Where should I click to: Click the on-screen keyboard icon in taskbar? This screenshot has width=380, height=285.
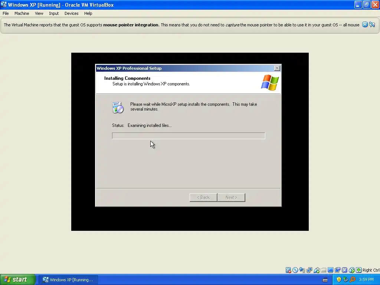click(x=325, y=280)
